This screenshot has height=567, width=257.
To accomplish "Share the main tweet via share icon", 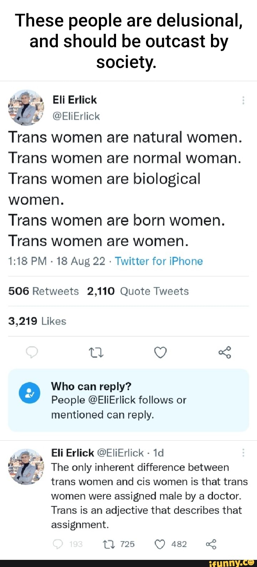I will pyautogui.click(x=225, y=352).
